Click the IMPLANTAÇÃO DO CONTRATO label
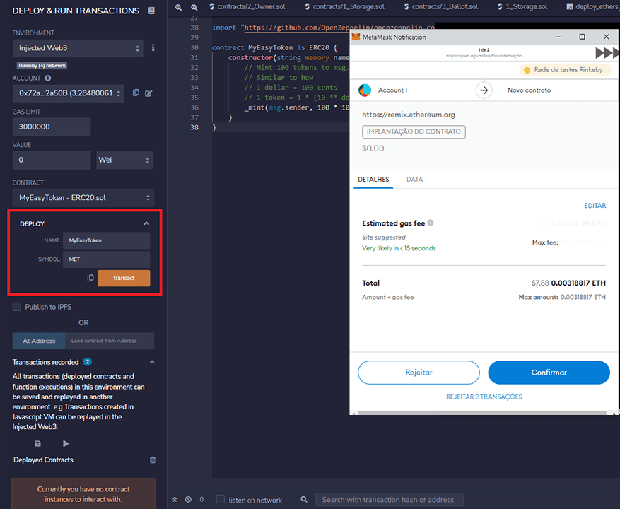Screen dimensions: 620x509 [414, 131]
